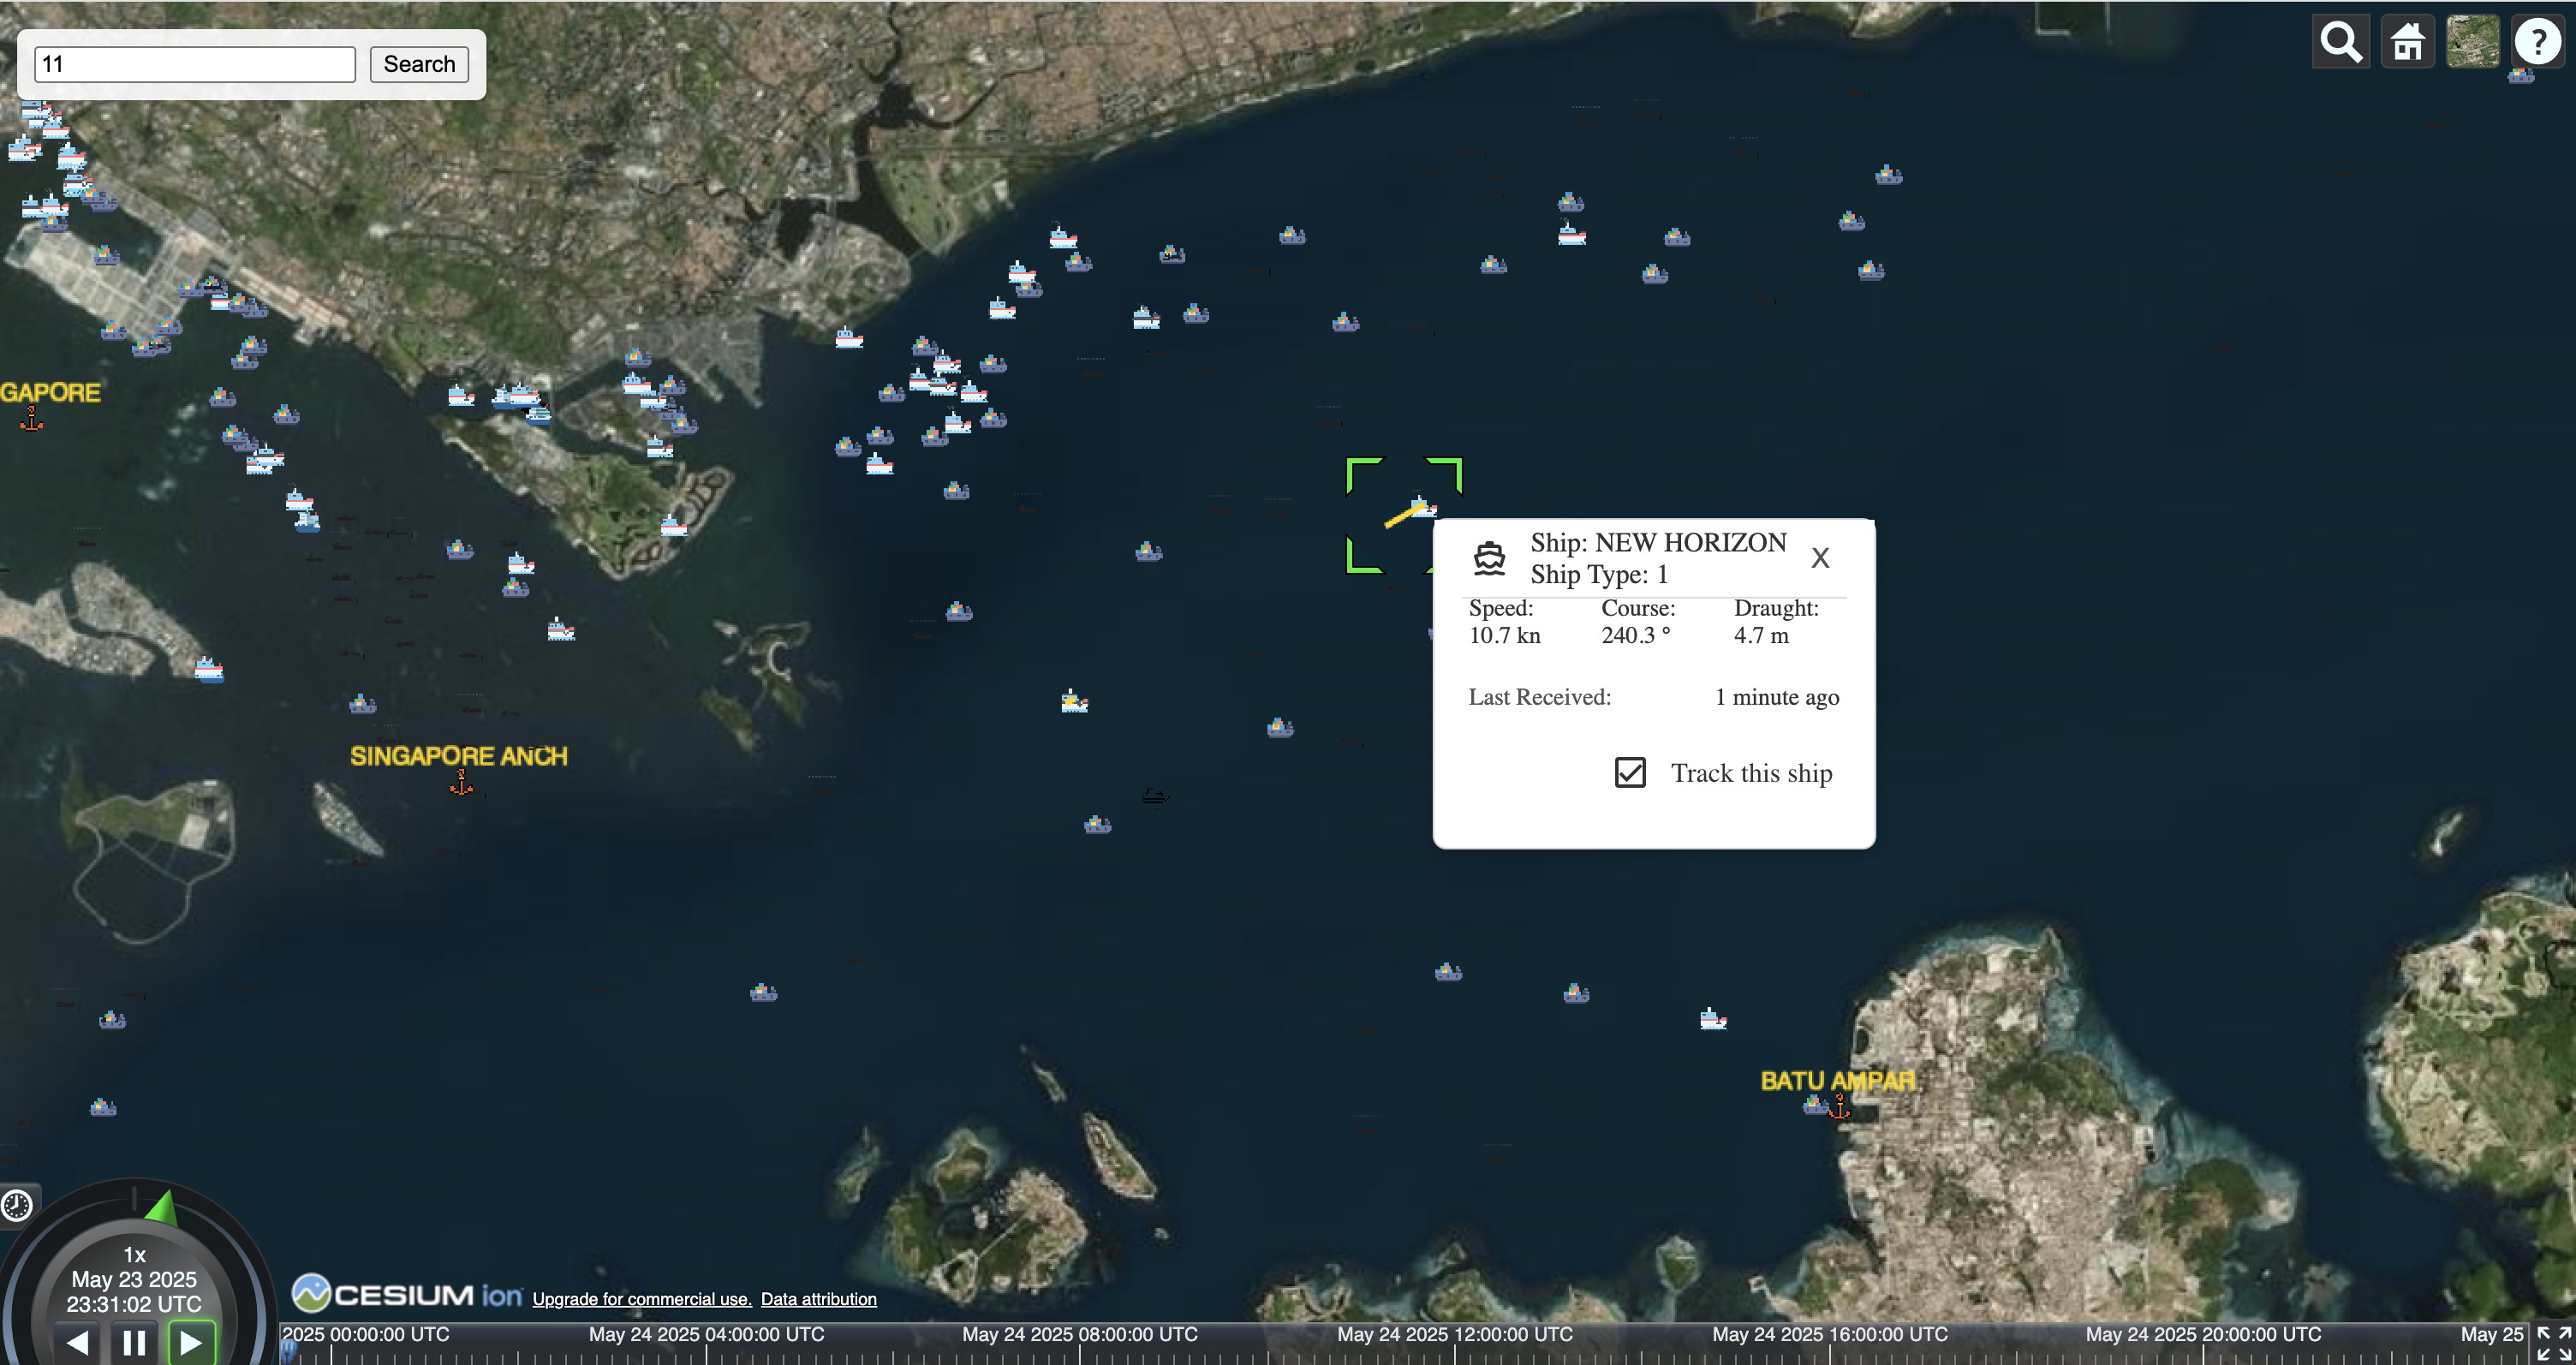Click the BATU AMPAR port label
Image resolution: width=2576 pixels, height=1365 pixels.
click(x=1838, y=1081)
